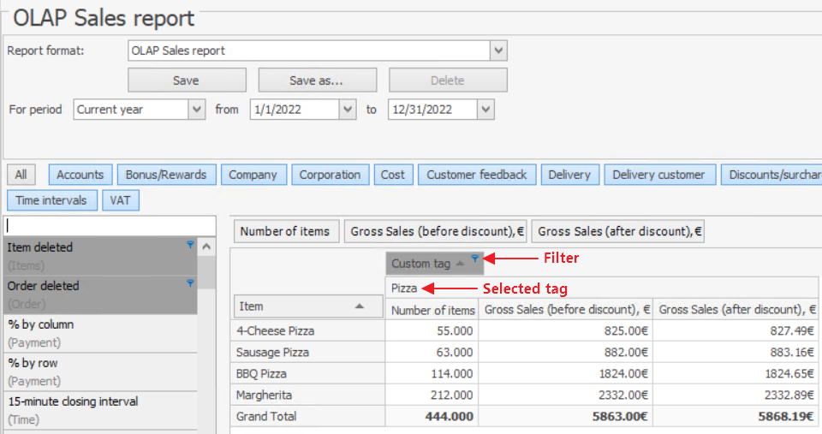Expand the For period dropdown
Image resolution: width=822 pixels, height=434 pixels.
point(197,110)
